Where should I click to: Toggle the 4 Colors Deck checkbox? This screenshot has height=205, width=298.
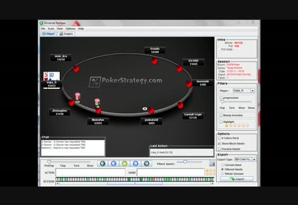(x=219, y=138)
